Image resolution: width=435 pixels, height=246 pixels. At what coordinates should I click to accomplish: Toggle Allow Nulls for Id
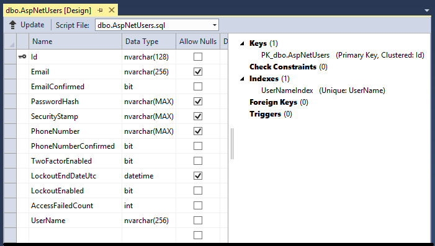198,57
